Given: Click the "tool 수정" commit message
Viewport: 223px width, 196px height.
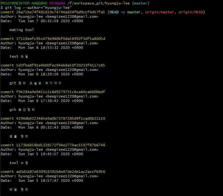Looking at the screenshot, I should tap(19, 163).
